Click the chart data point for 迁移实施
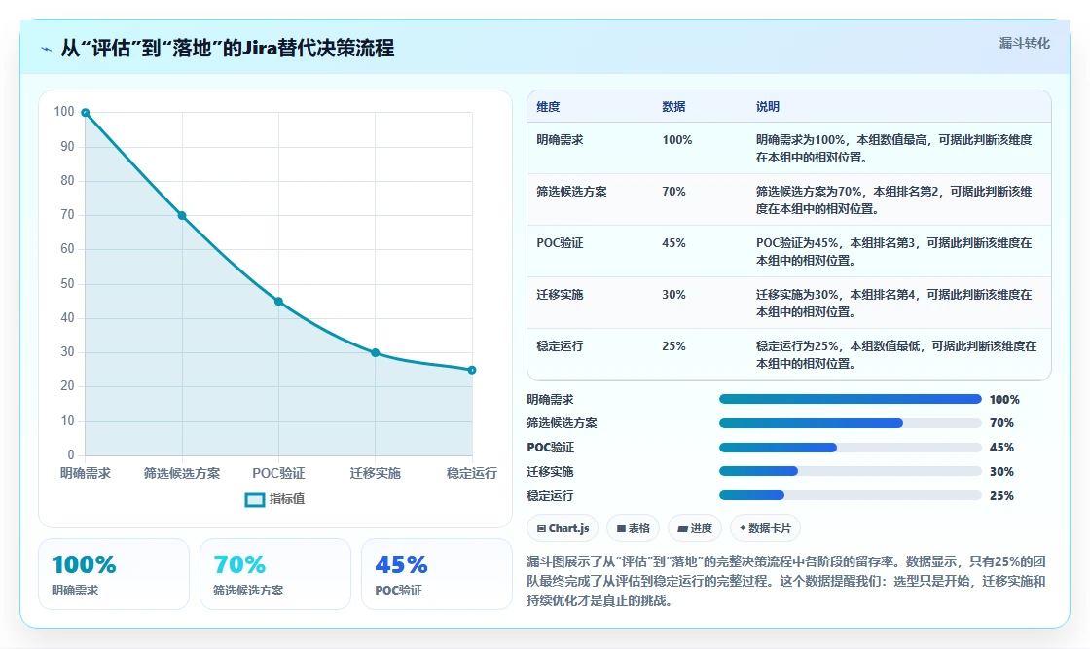Image resolution: width=1090 pixels, height=649 pixels. click(376, 353)
